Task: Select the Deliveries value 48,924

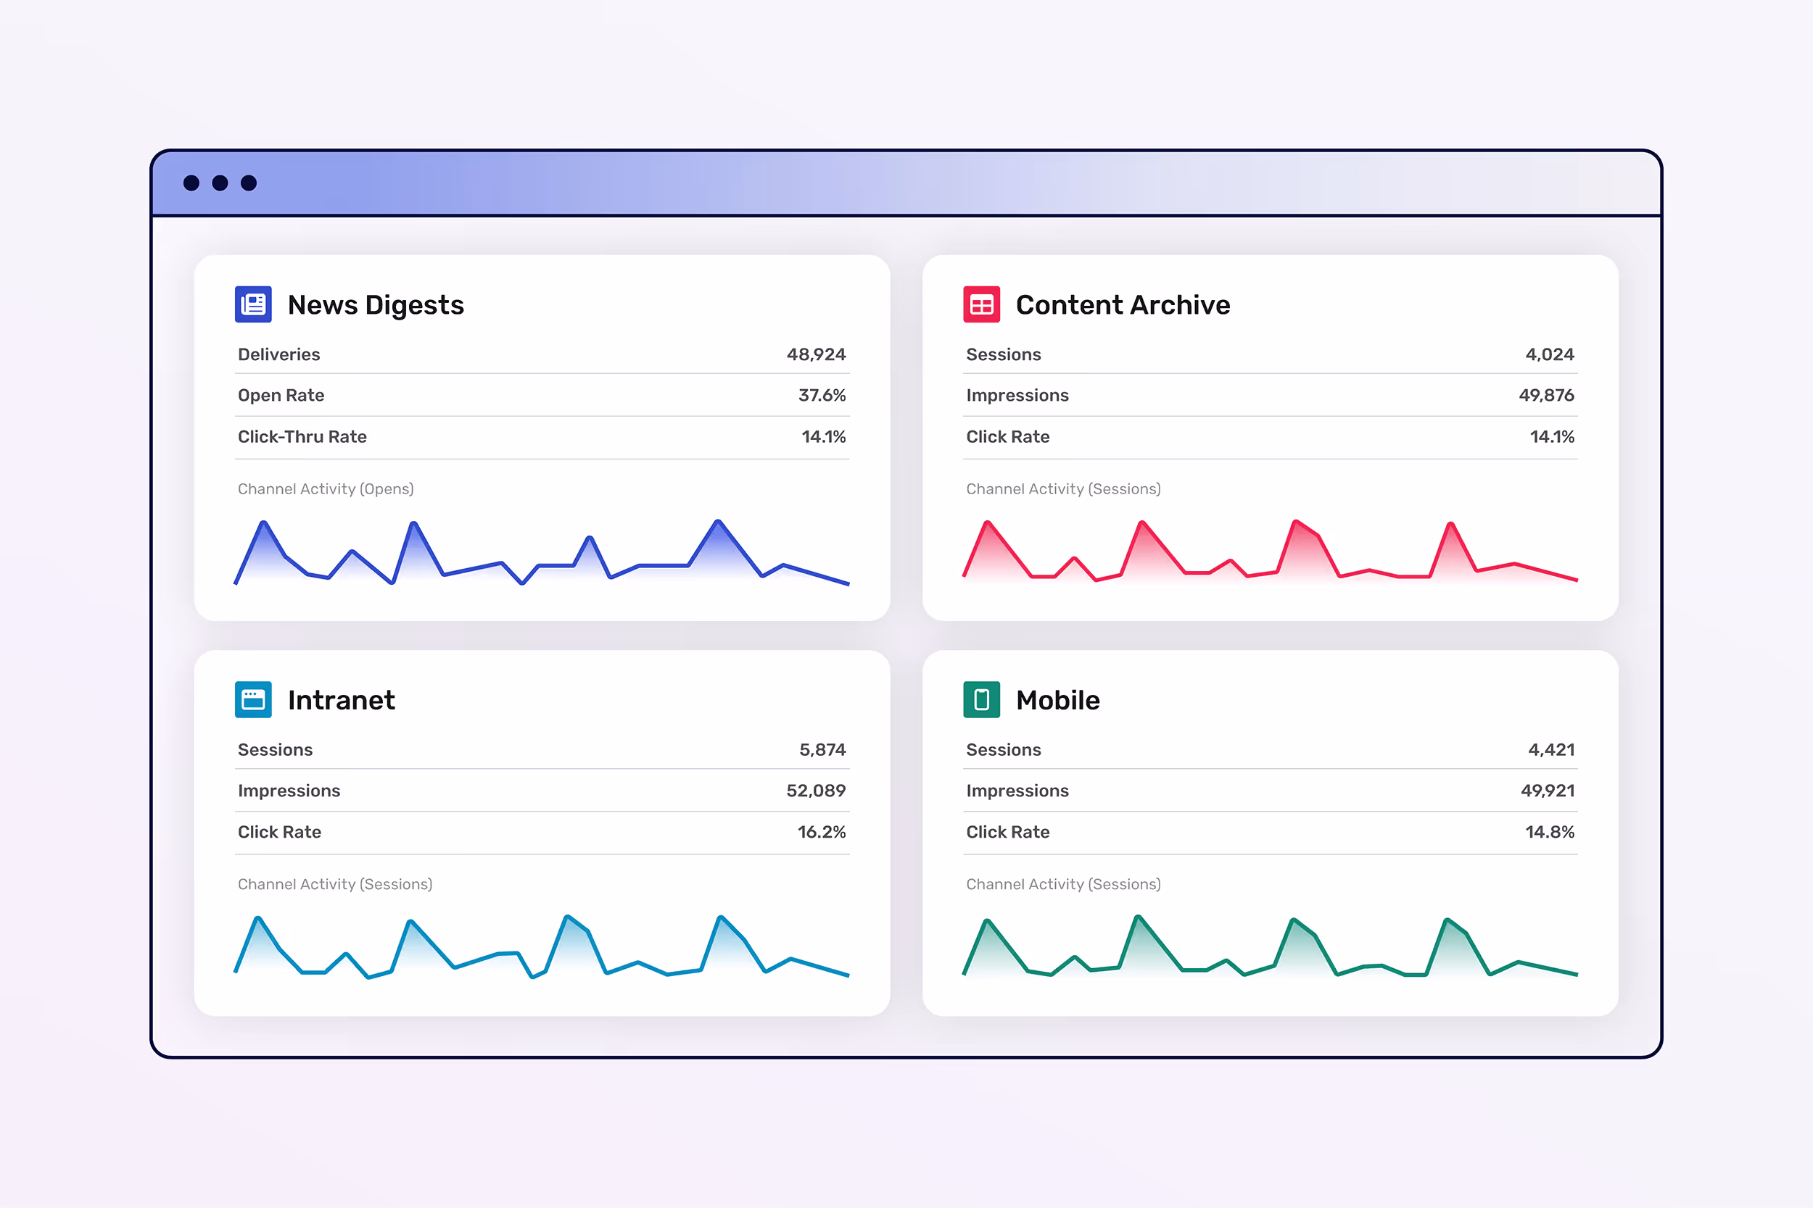Action: click(x=816, y=354)
